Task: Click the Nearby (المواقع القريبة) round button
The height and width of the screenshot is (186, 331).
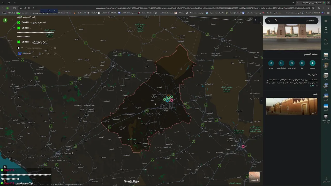Action: [292, 63]
